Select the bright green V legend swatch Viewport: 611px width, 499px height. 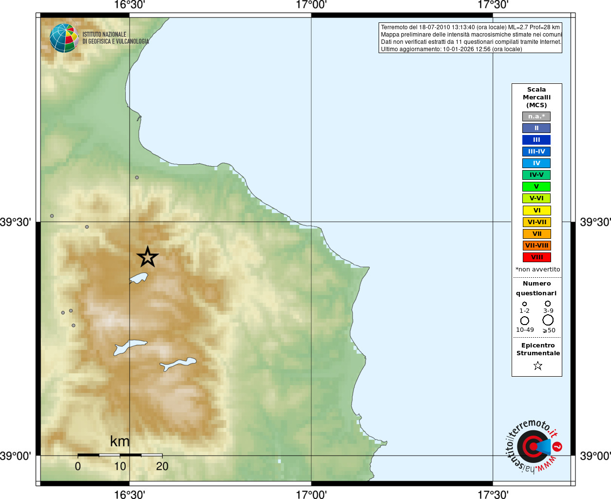point(536,187)
